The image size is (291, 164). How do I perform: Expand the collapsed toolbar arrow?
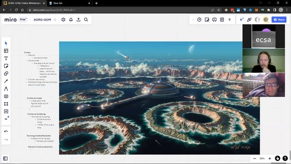click(x=193, y=20)
